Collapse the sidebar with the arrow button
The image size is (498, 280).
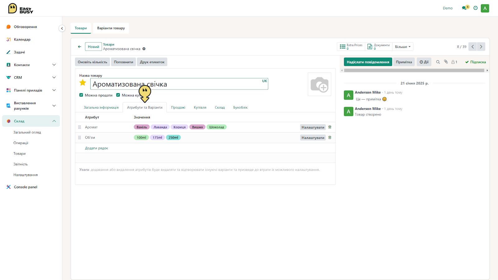click(62, 28)
